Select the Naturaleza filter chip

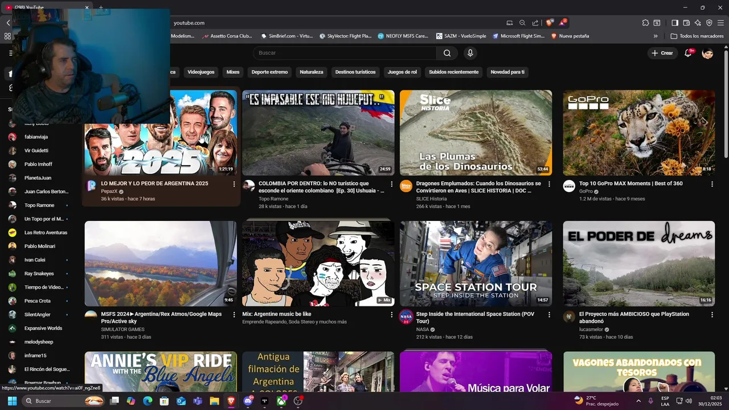[x=312, y=72]
